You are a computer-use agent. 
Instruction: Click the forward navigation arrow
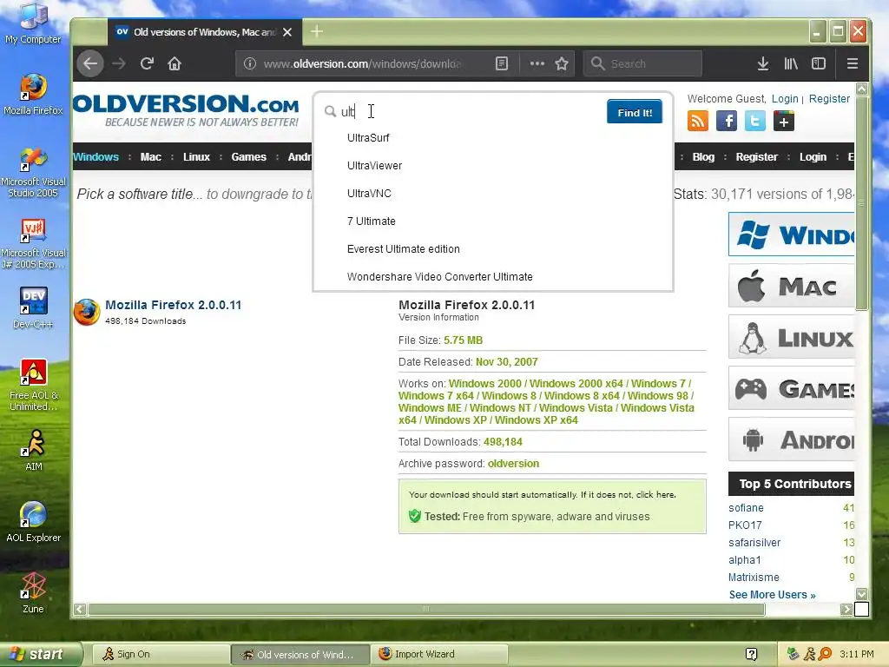[118, 63]
